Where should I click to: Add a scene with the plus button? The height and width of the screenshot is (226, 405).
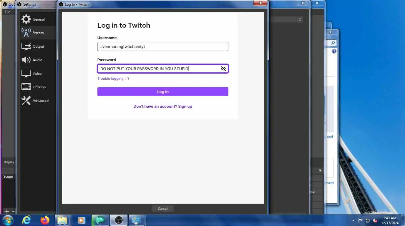7,211
